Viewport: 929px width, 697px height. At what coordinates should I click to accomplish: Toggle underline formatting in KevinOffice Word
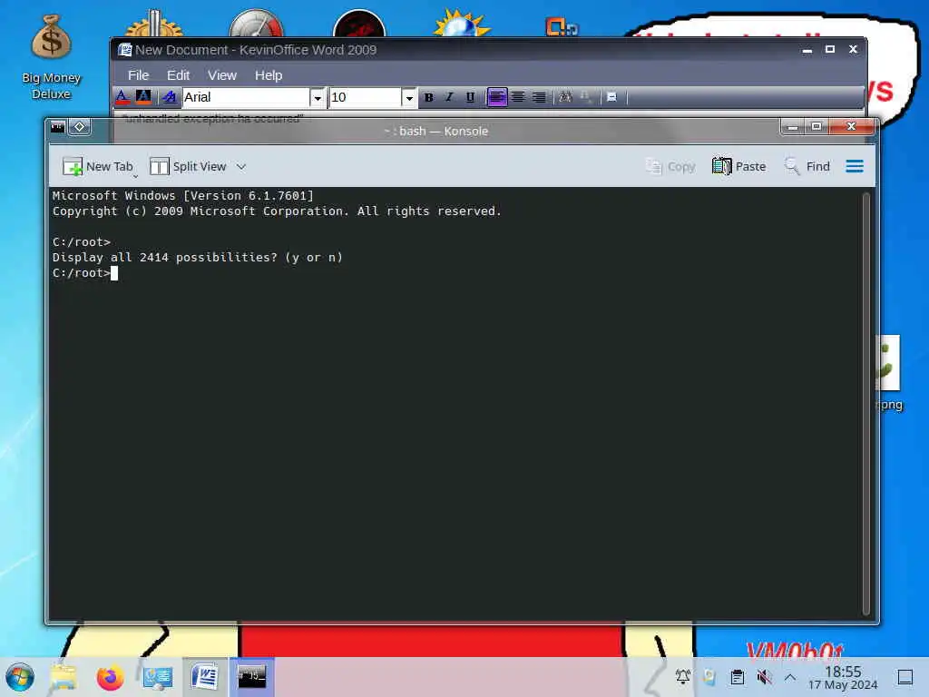[x=470, y=97]
